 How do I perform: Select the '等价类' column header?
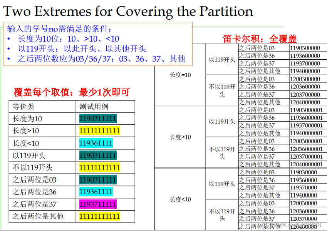23,107
